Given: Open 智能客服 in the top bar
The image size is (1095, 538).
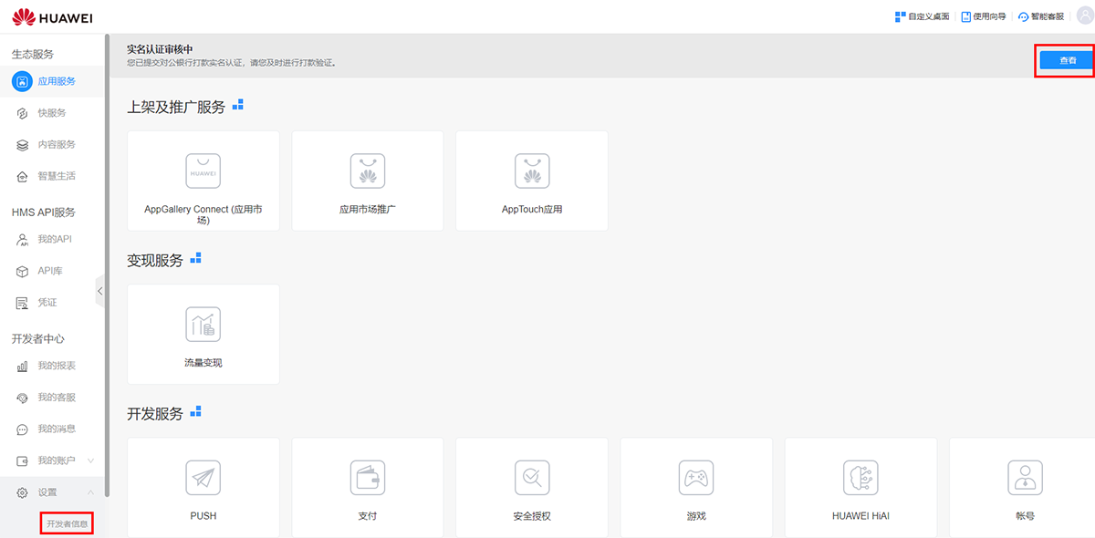Looking at the screenshot, I should point(1040,16).
